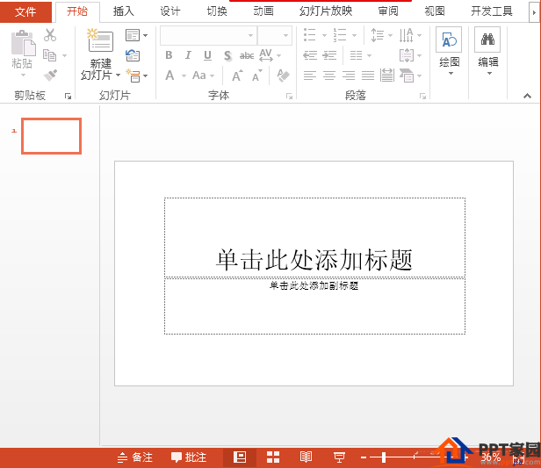Click the font color A button
The width and height of the screenshot is (541, 468).
pyautogui.click(x=170, y=76)
